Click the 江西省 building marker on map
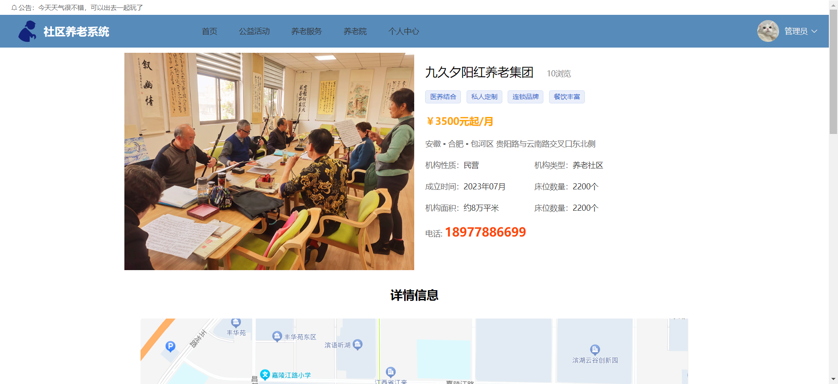The image size is (838, 384). coord(391,372)
